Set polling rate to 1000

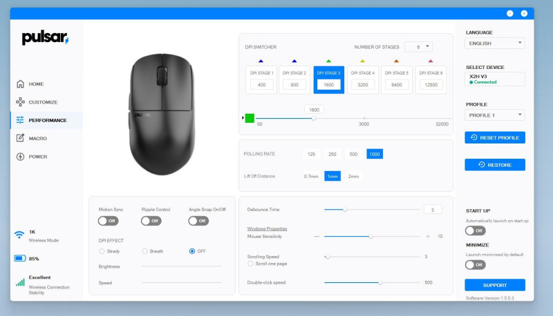point(375,154)
